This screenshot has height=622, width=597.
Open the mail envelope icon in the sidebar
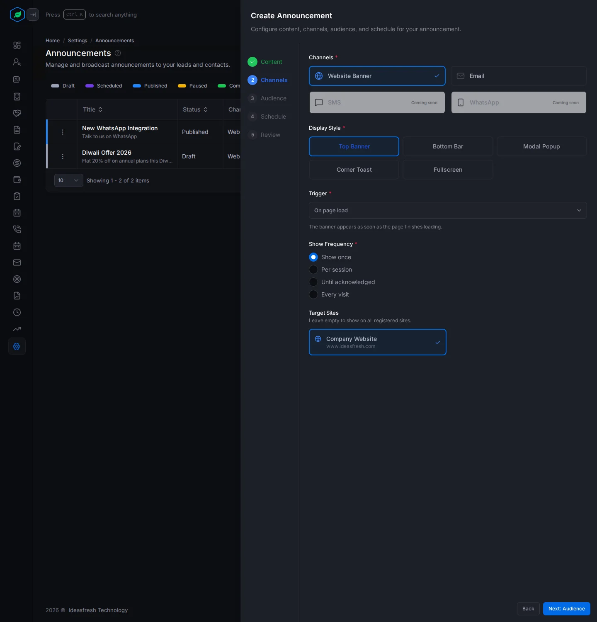(x=17, y=262)
